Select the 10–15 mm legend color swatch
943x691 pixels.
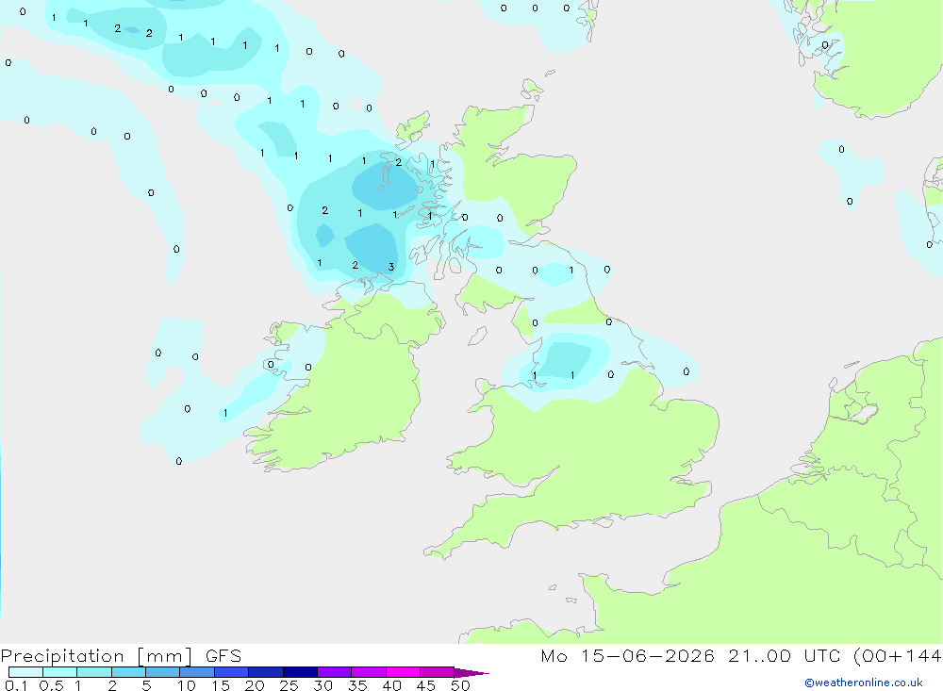tap(197, 672)
